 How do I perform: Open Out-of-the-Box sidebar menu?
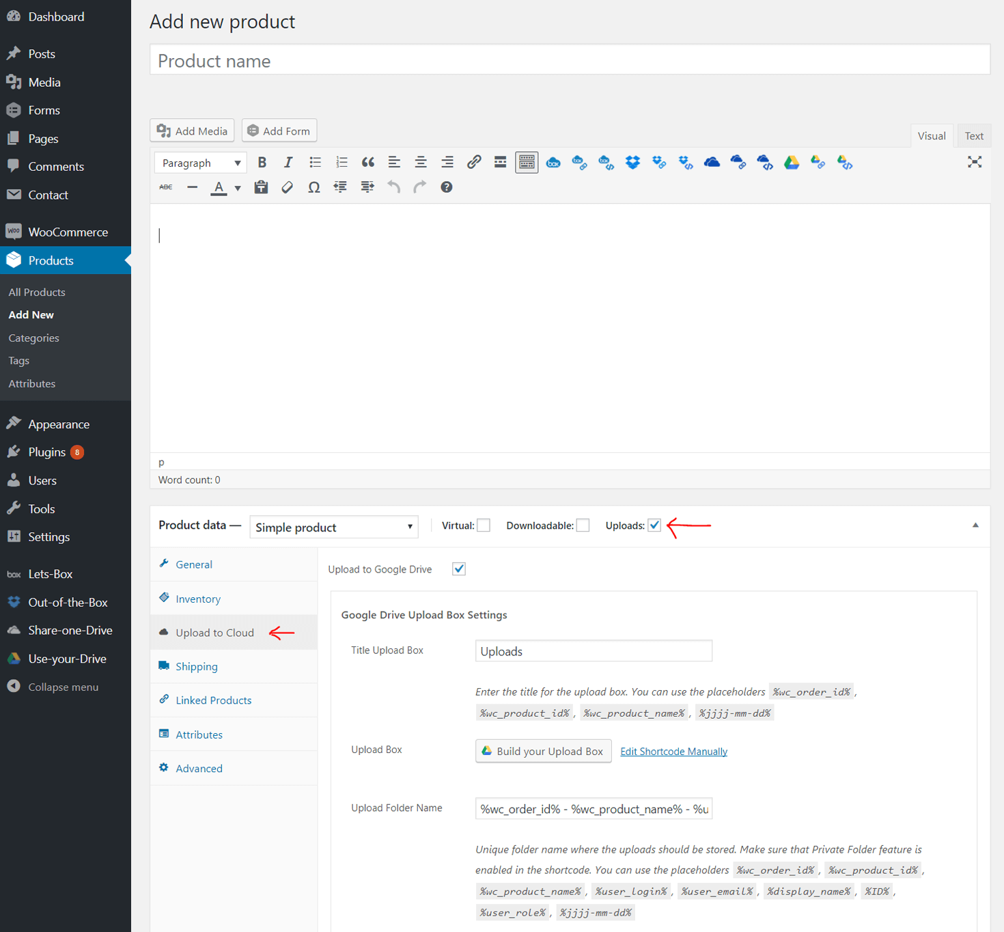pyautogui.click(x=66, y=602)
